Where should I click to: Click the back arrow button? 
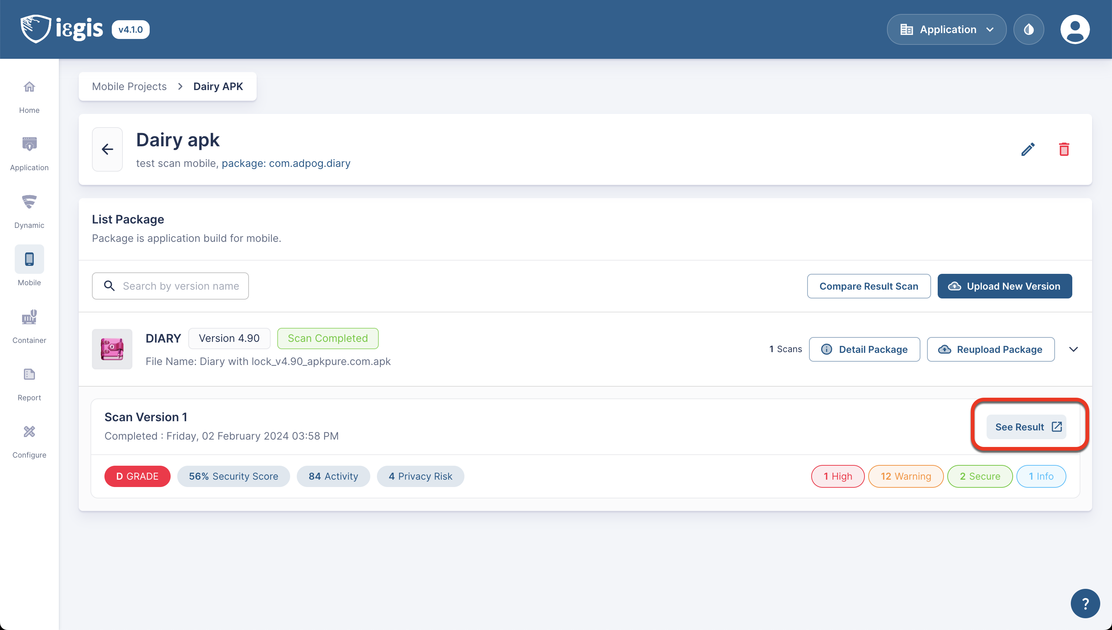107,149
